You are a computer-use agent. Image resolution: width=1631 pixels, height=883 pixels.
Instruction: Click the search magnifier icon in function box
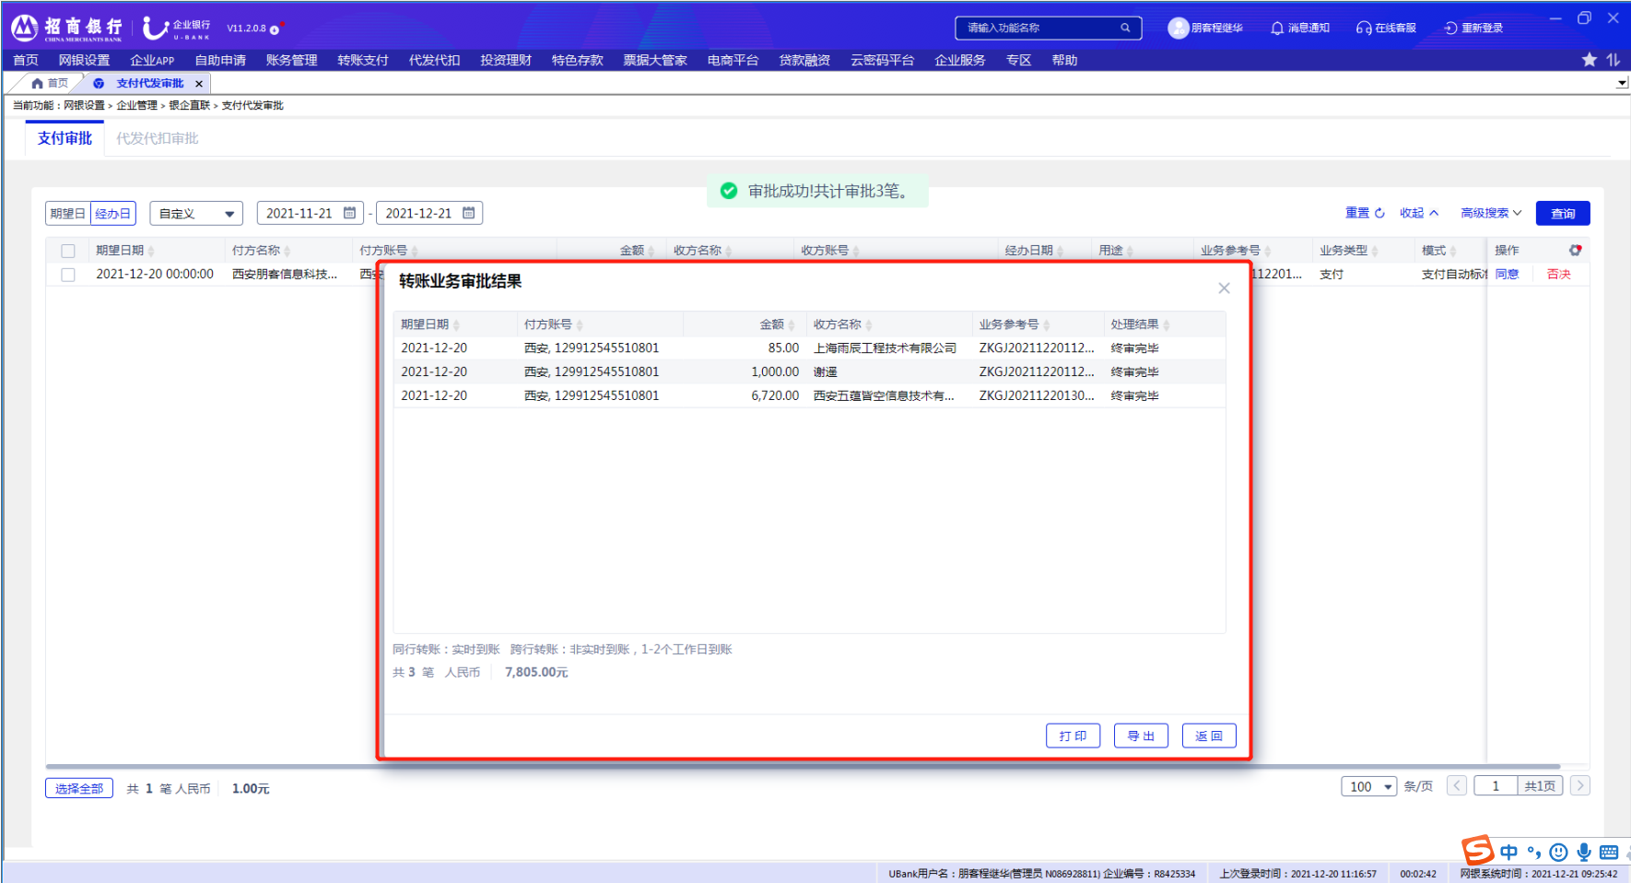(x=1125, y=28)
